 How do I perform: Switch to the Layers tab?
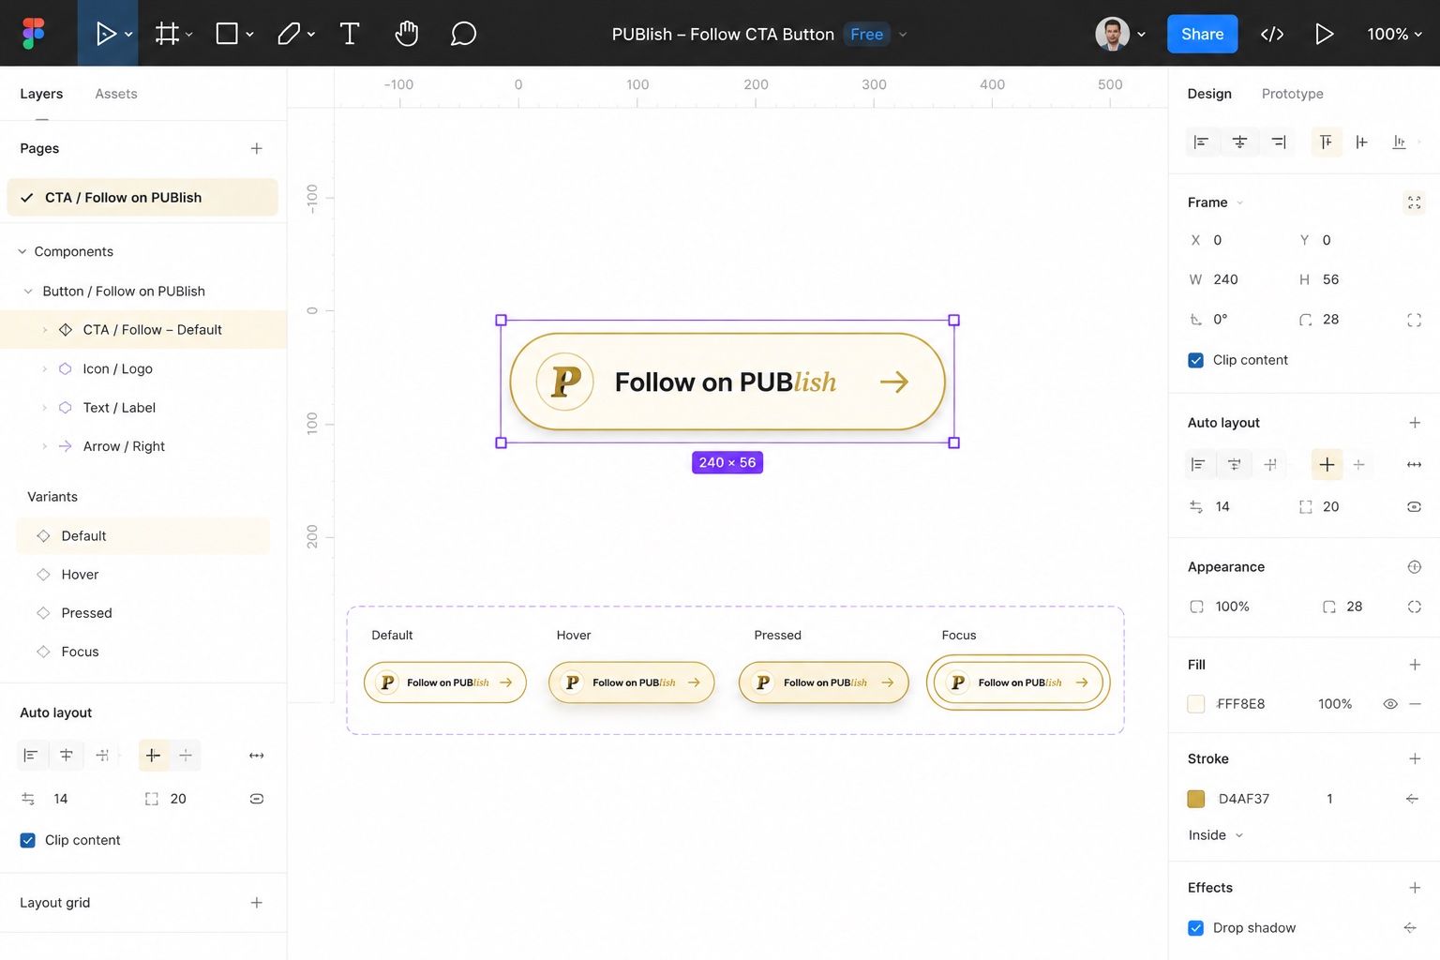point(41,94)
